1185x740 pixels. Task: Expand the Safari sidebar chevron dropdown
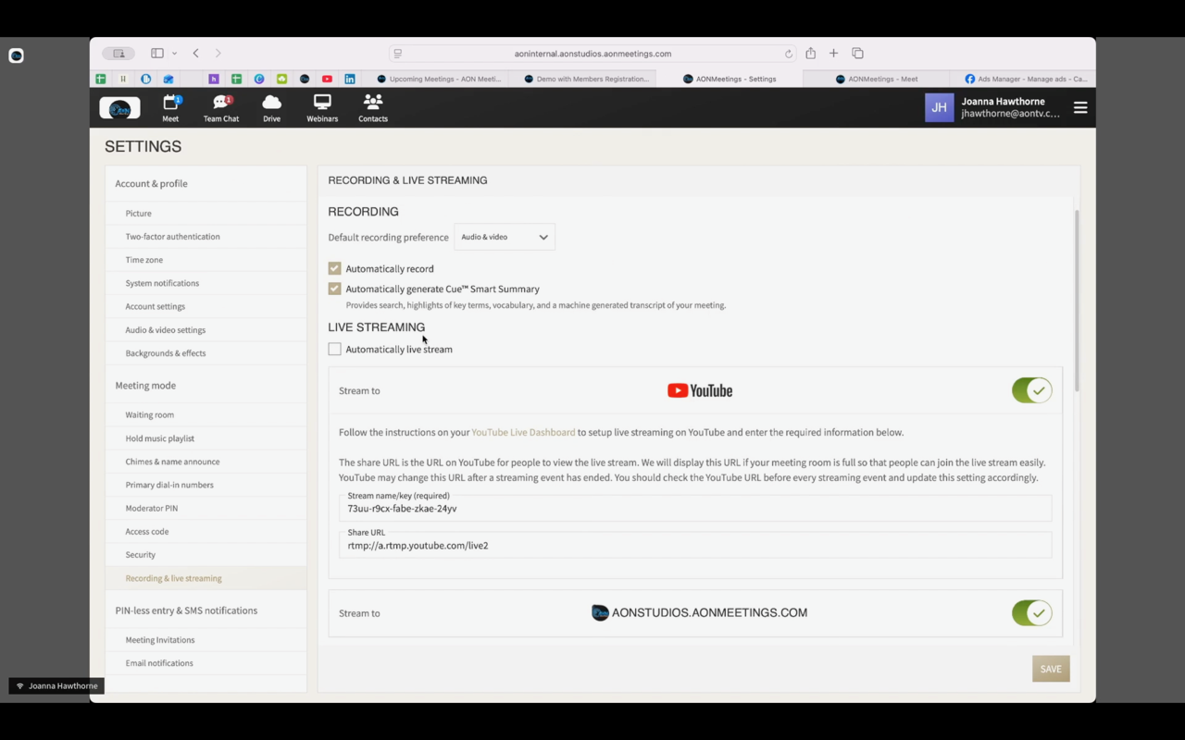tap(174, 54)
